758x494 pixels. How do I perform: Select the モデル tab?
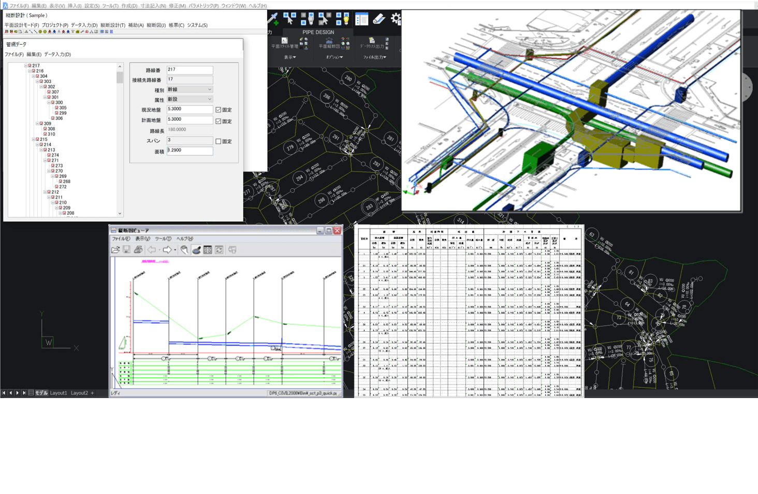click(41, 393)
